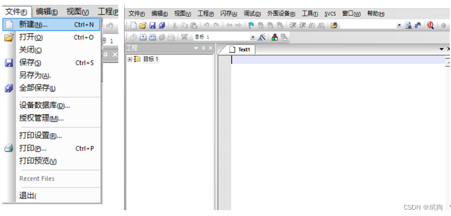Open Target Options with the magic wand icon

pyautogui.click(x=262, y=37)
